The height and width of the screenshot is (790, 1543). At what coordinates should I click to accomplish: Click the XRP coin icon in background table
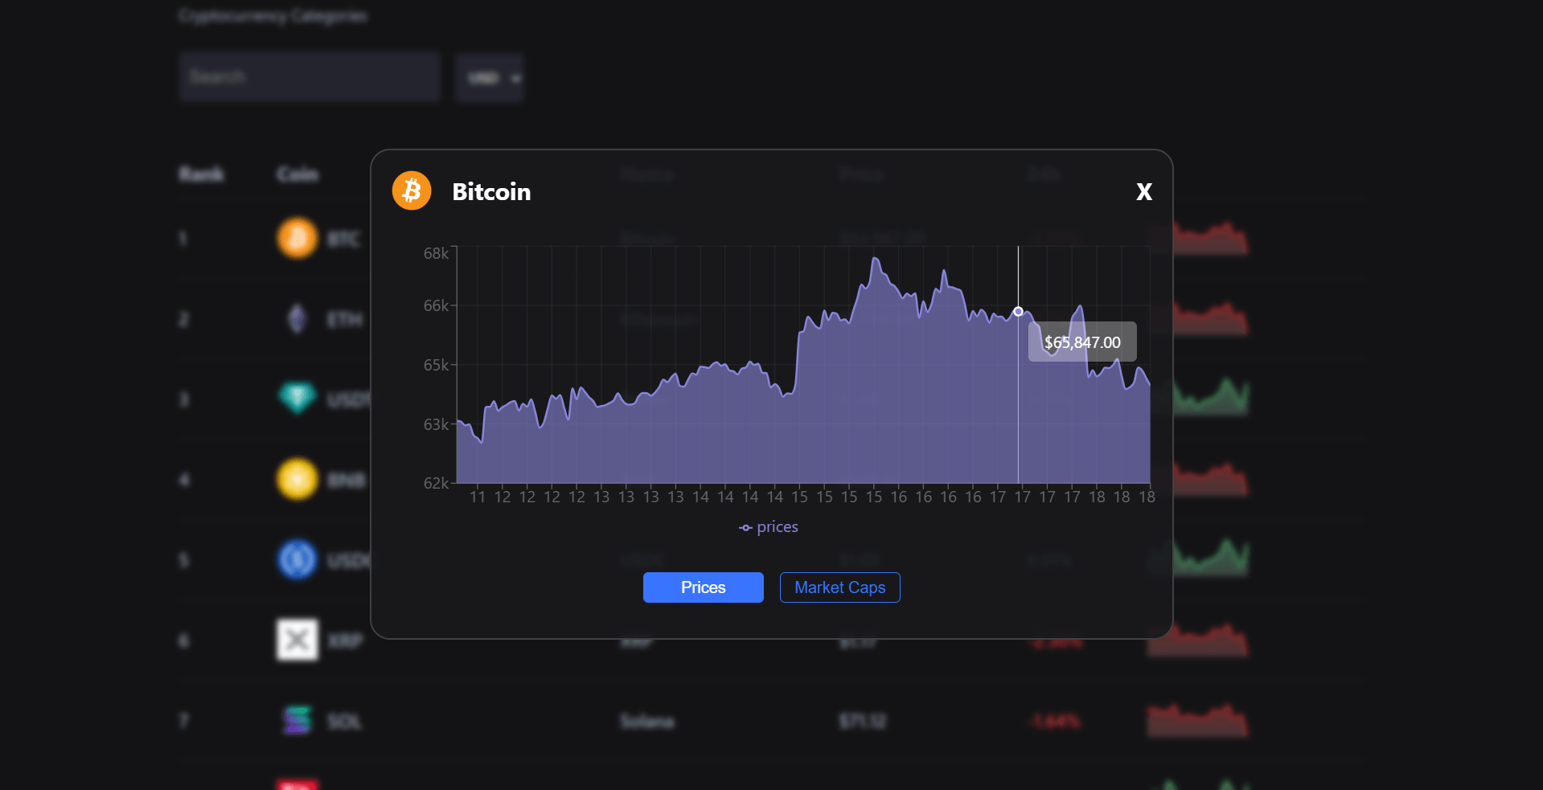[x=298, y=640]
